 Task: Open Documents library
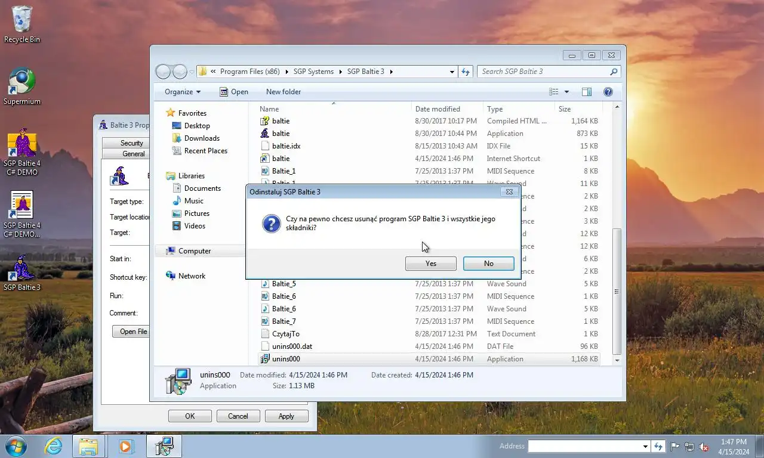[202, 188]
